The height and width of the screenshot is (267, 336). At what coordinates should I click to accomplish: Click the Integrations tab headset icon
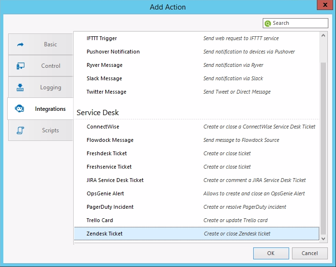coord(20,108)
